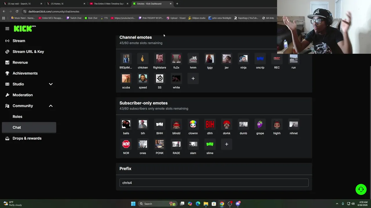Open the Twitch Chat bookmark
The image size is (371, 208).
pos(74,18)
